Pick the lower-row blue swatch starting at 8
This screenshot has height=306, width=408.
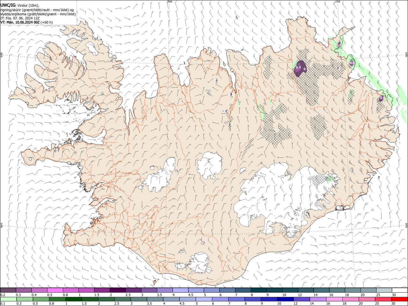(x=253, y=299)
